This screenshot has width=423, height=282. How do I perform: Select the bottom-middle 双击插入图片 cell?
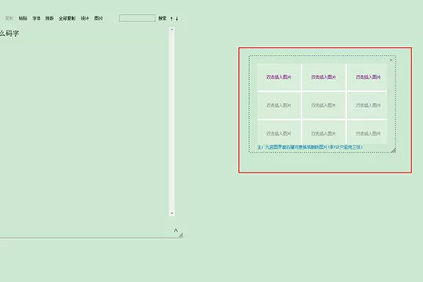(x=324, y=132)
